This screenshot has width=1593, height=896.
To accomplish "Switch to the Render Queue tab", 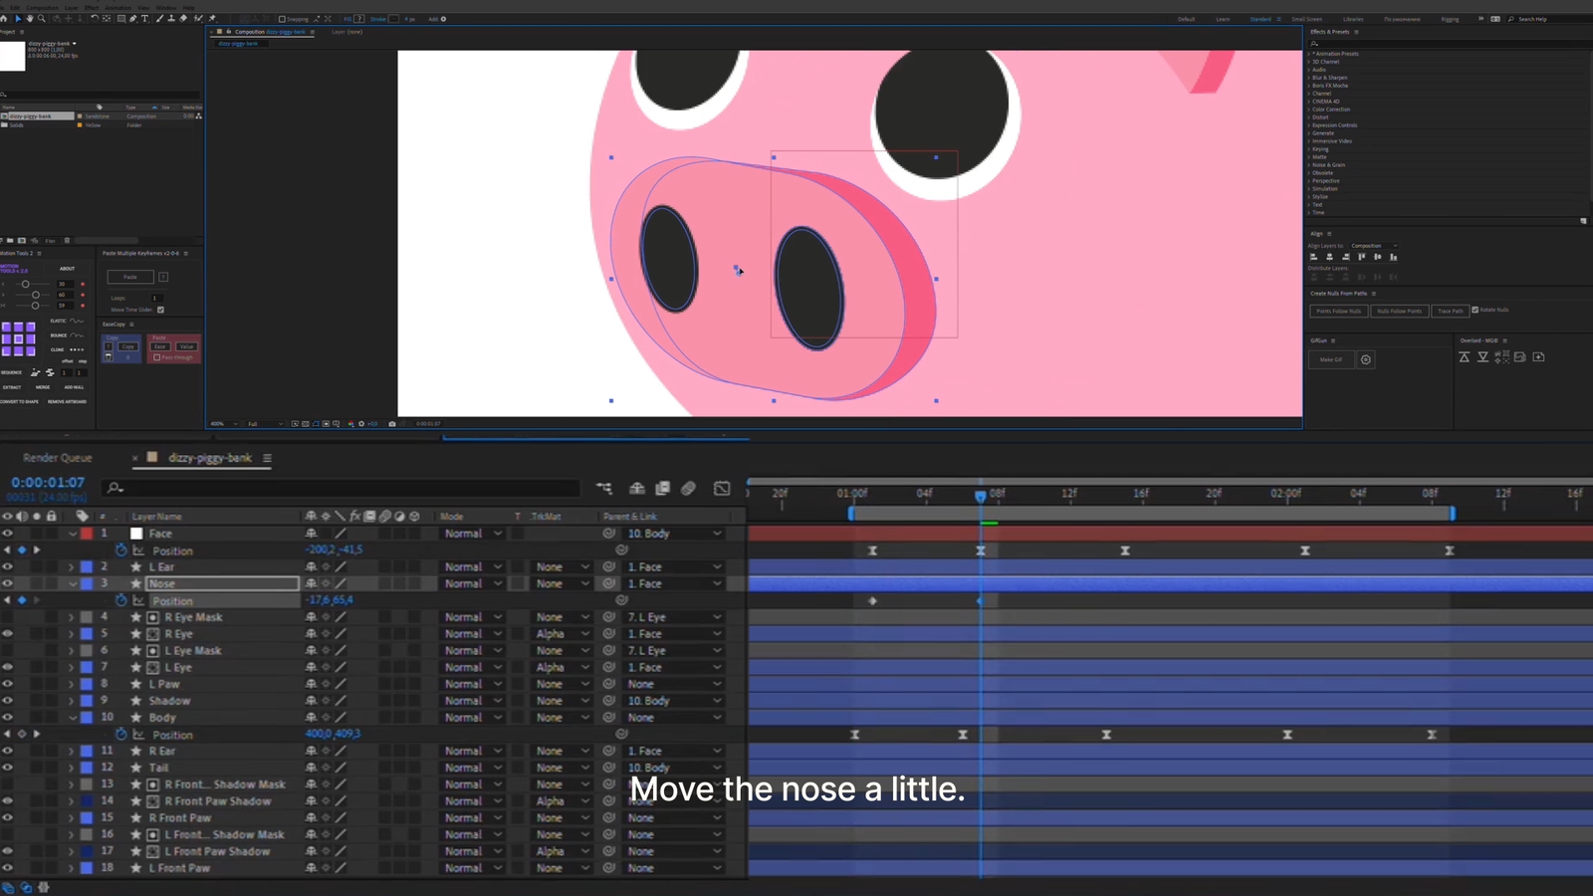I will tap(58, 458).
